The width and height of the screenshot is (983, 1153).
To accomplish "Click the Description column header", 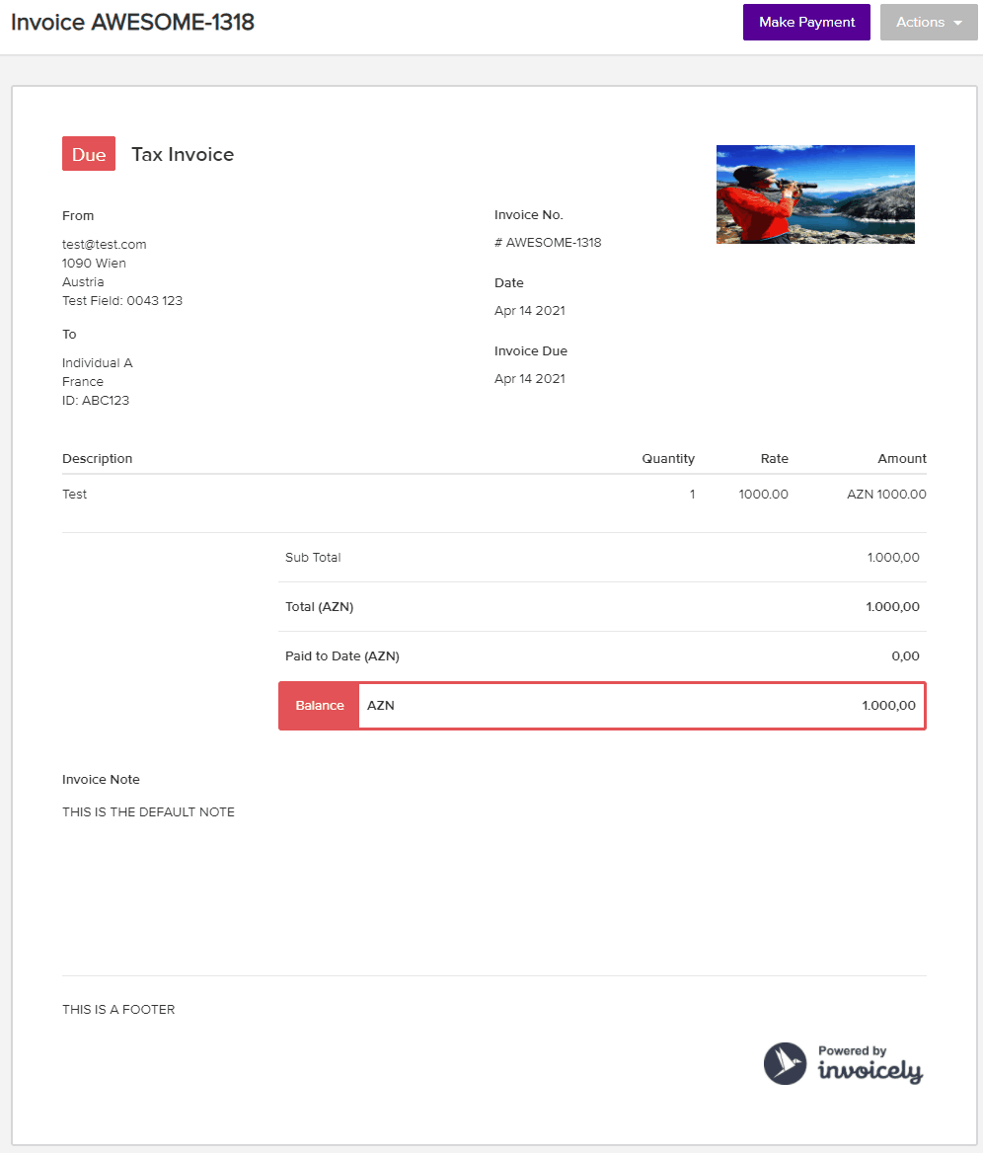I will 97,459.
